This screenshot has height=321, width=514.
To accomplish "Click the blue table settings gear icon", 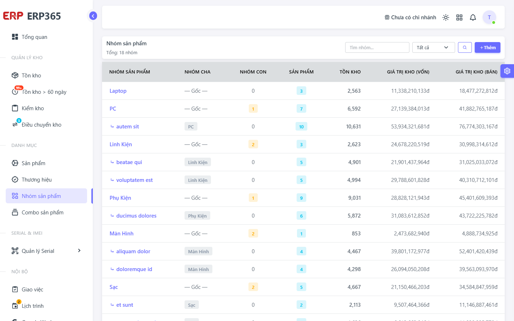I will pos(507,71).
